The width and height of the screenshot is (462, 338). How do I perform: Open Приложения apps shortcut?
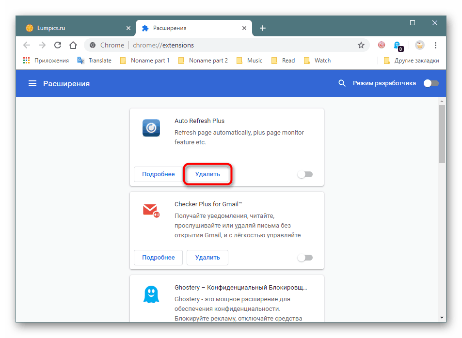(46, 61)
